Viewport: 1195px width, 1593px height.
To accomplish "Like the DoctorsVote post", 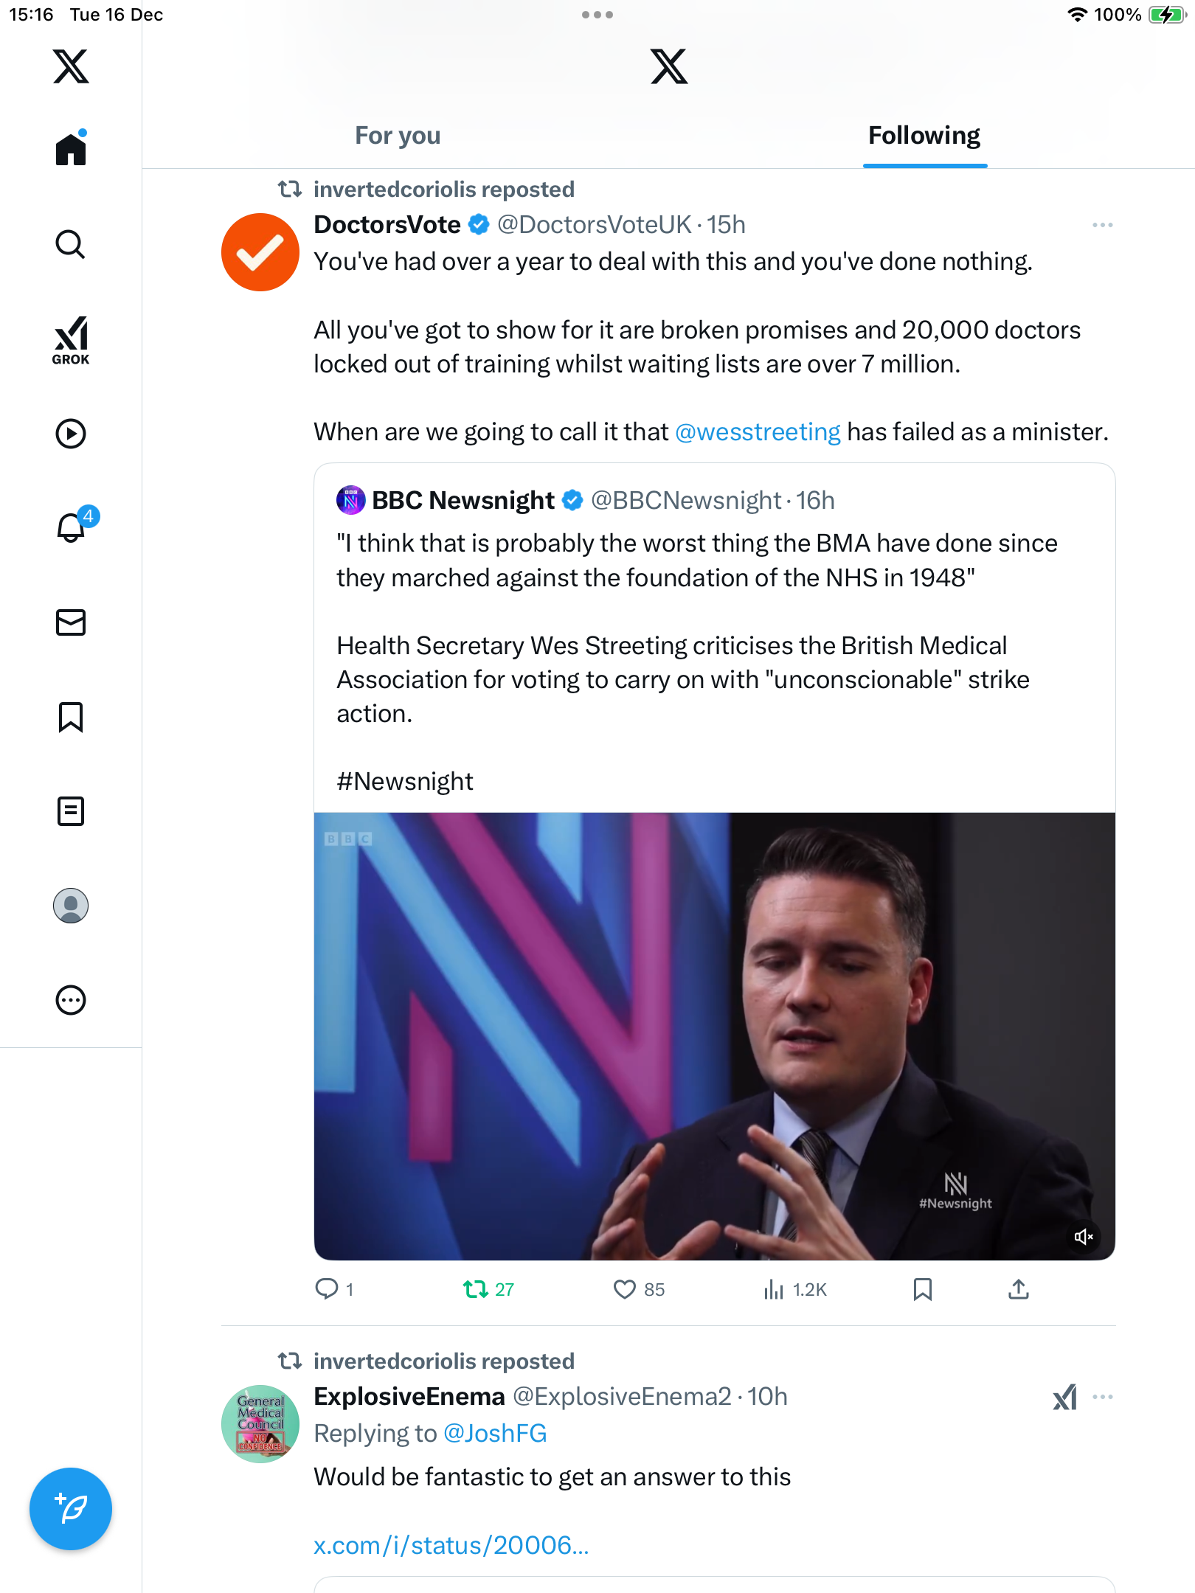I will coord(625,1289).
